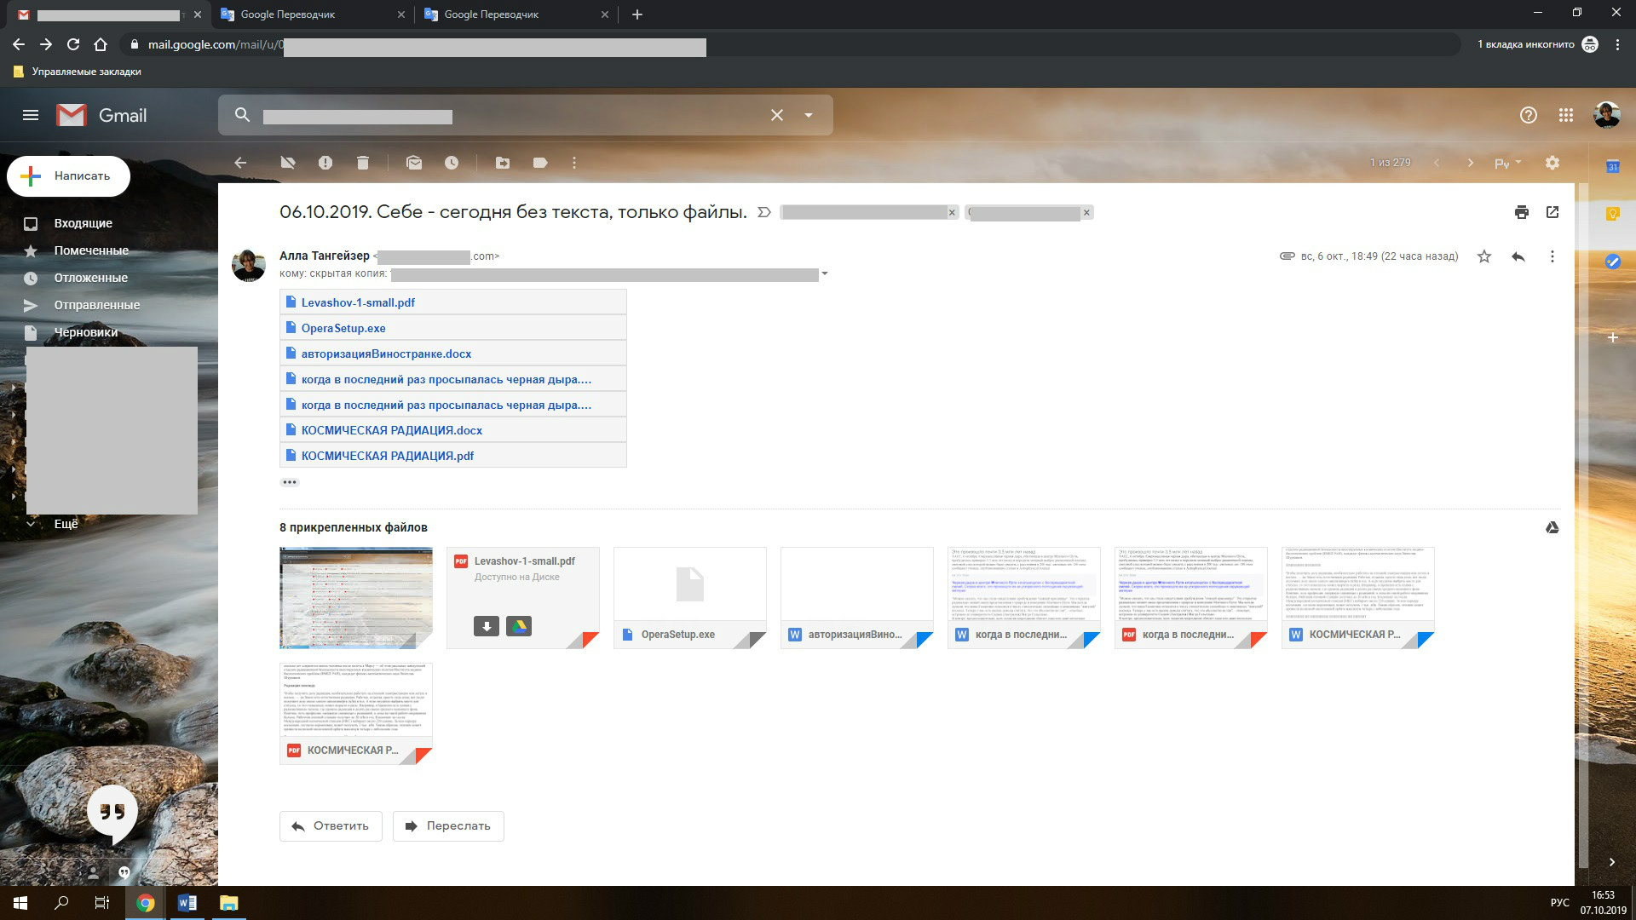1636x920 pixels.
Task: Open message options three-dot menu near date
Action: [1552, 256]
